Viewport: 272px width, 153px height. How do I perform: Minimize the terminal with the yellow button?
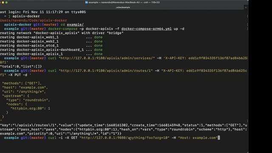(3, 3)
